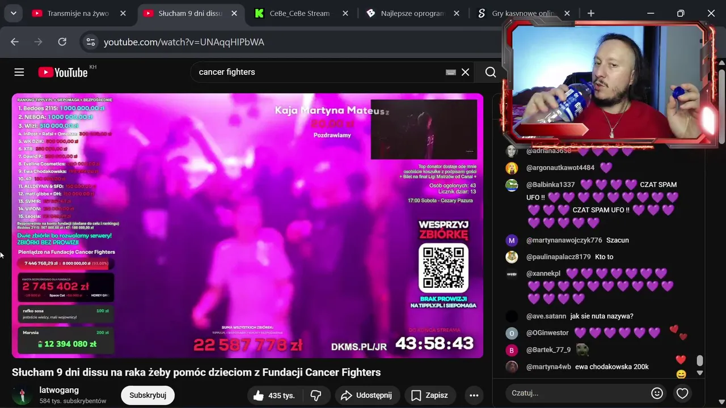Open @Bartek_77_9 avatar in chat

[512, 350]
